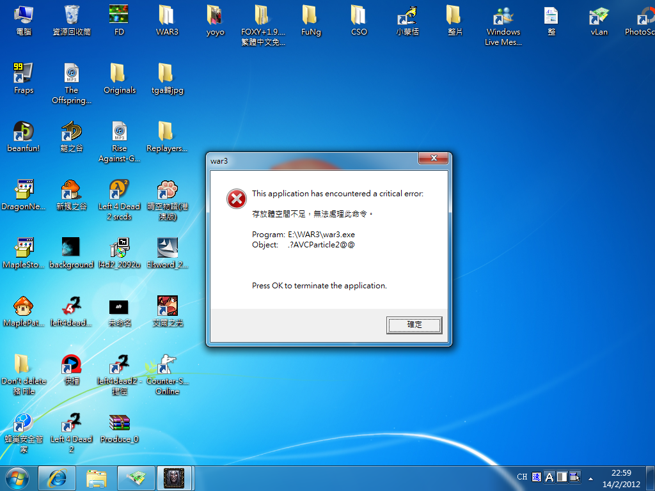
Task: Select the FD desktop icon
Action: 119,20
